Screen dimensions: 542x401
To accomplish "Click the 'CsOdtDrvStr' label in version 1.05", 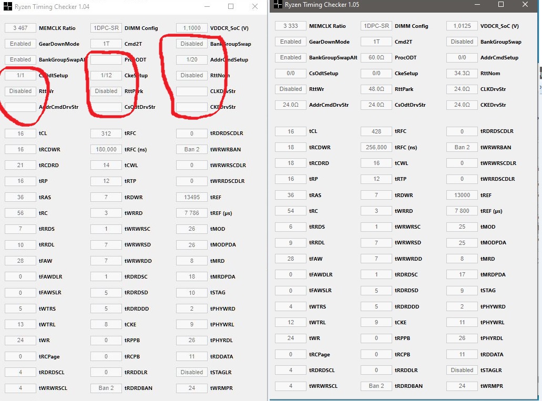I will [x=410, y=105].
